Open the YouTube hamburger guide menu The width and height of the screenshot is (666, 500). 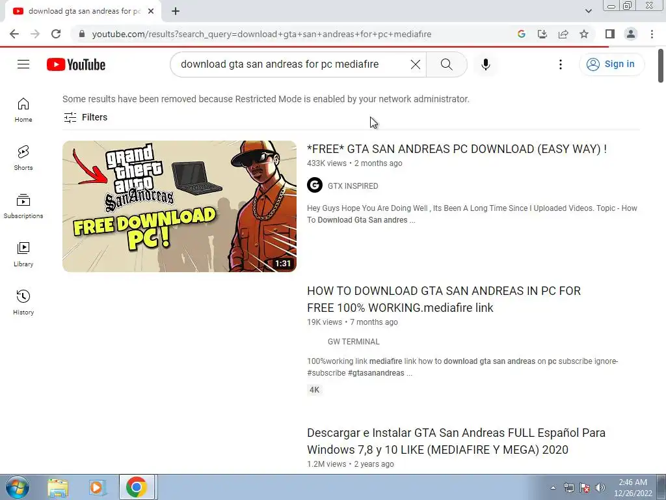tap(23, 64)
